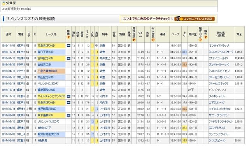This screenshot has width=249, height=146.
Task: Click the P icon under 映像 header
Action: coord(68,37)
